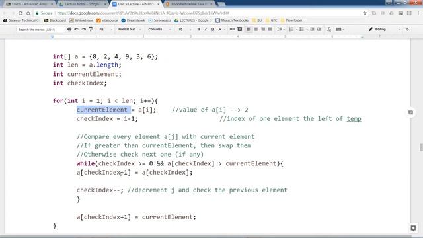Go back in browser history
Viewport: 423px width, 238px height.
coord(5,13)
